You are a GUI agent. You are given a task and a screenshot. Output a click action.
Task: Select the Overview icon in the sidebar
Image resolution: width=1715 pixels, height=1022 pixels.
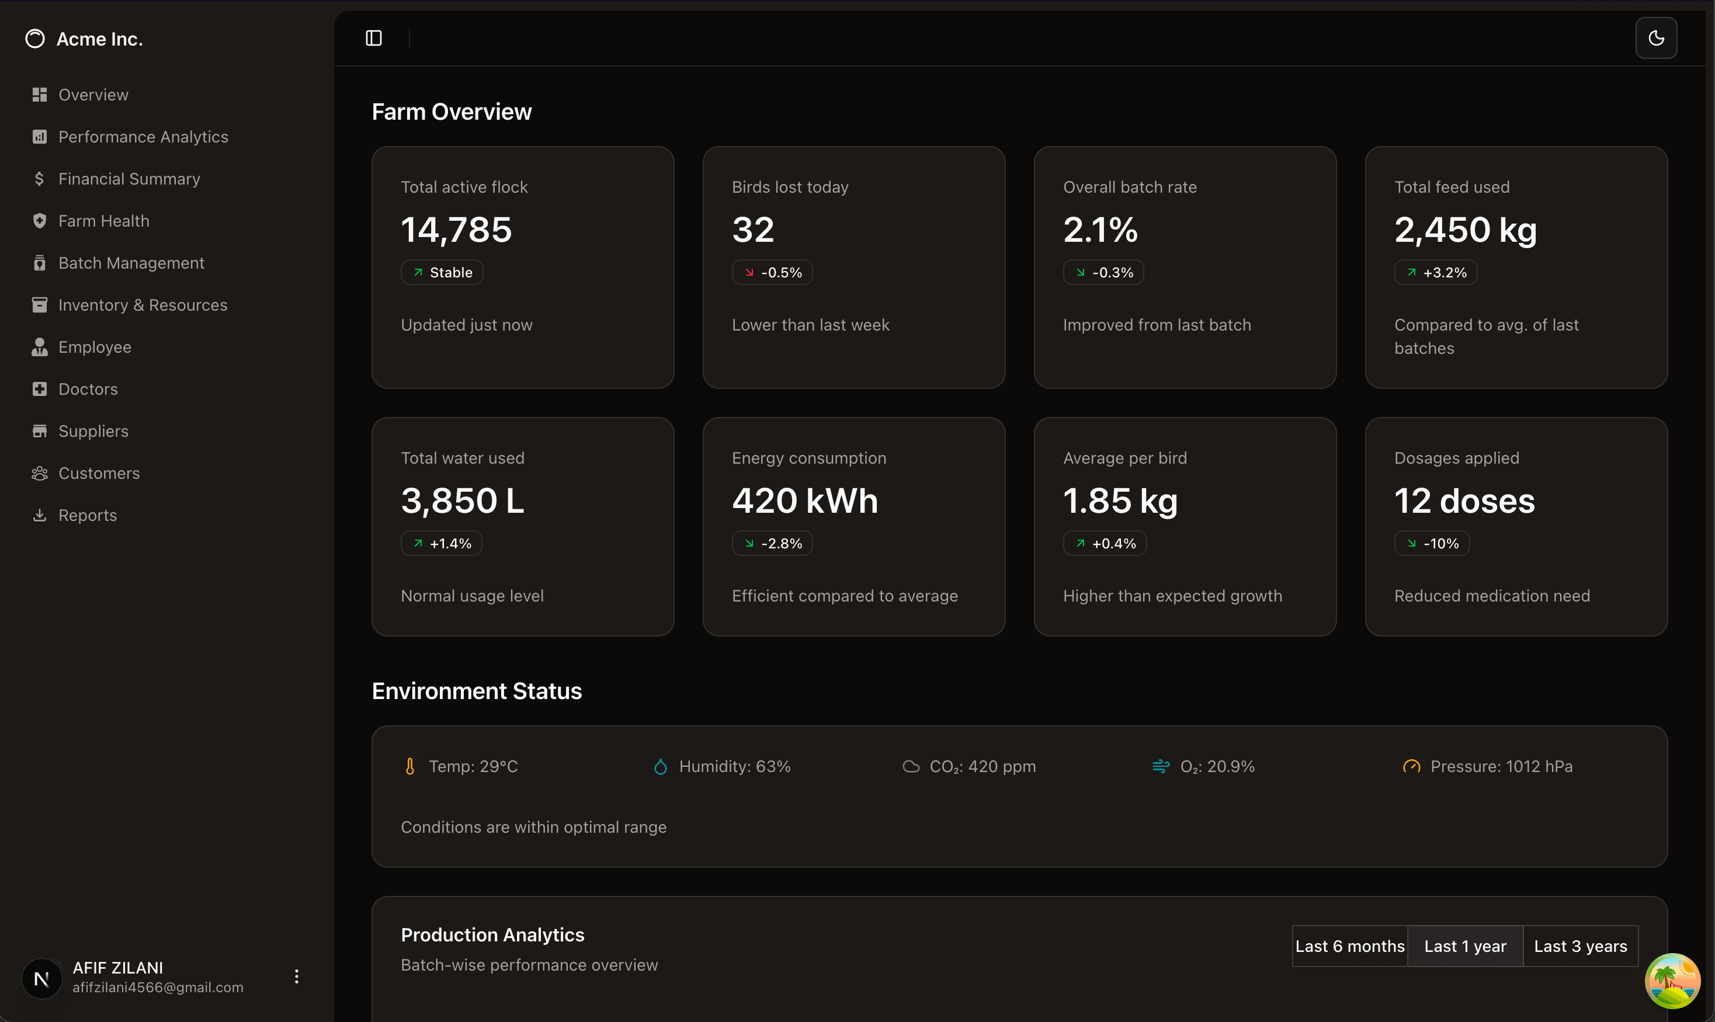point(39,95)
